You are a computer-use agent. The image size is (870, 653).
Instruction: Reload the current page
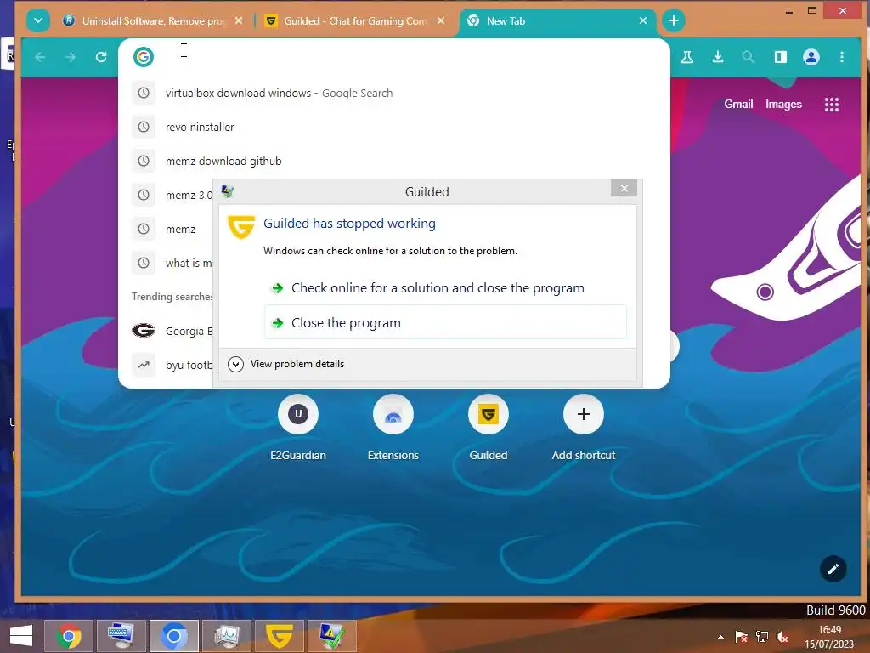[x=101, y=57]
